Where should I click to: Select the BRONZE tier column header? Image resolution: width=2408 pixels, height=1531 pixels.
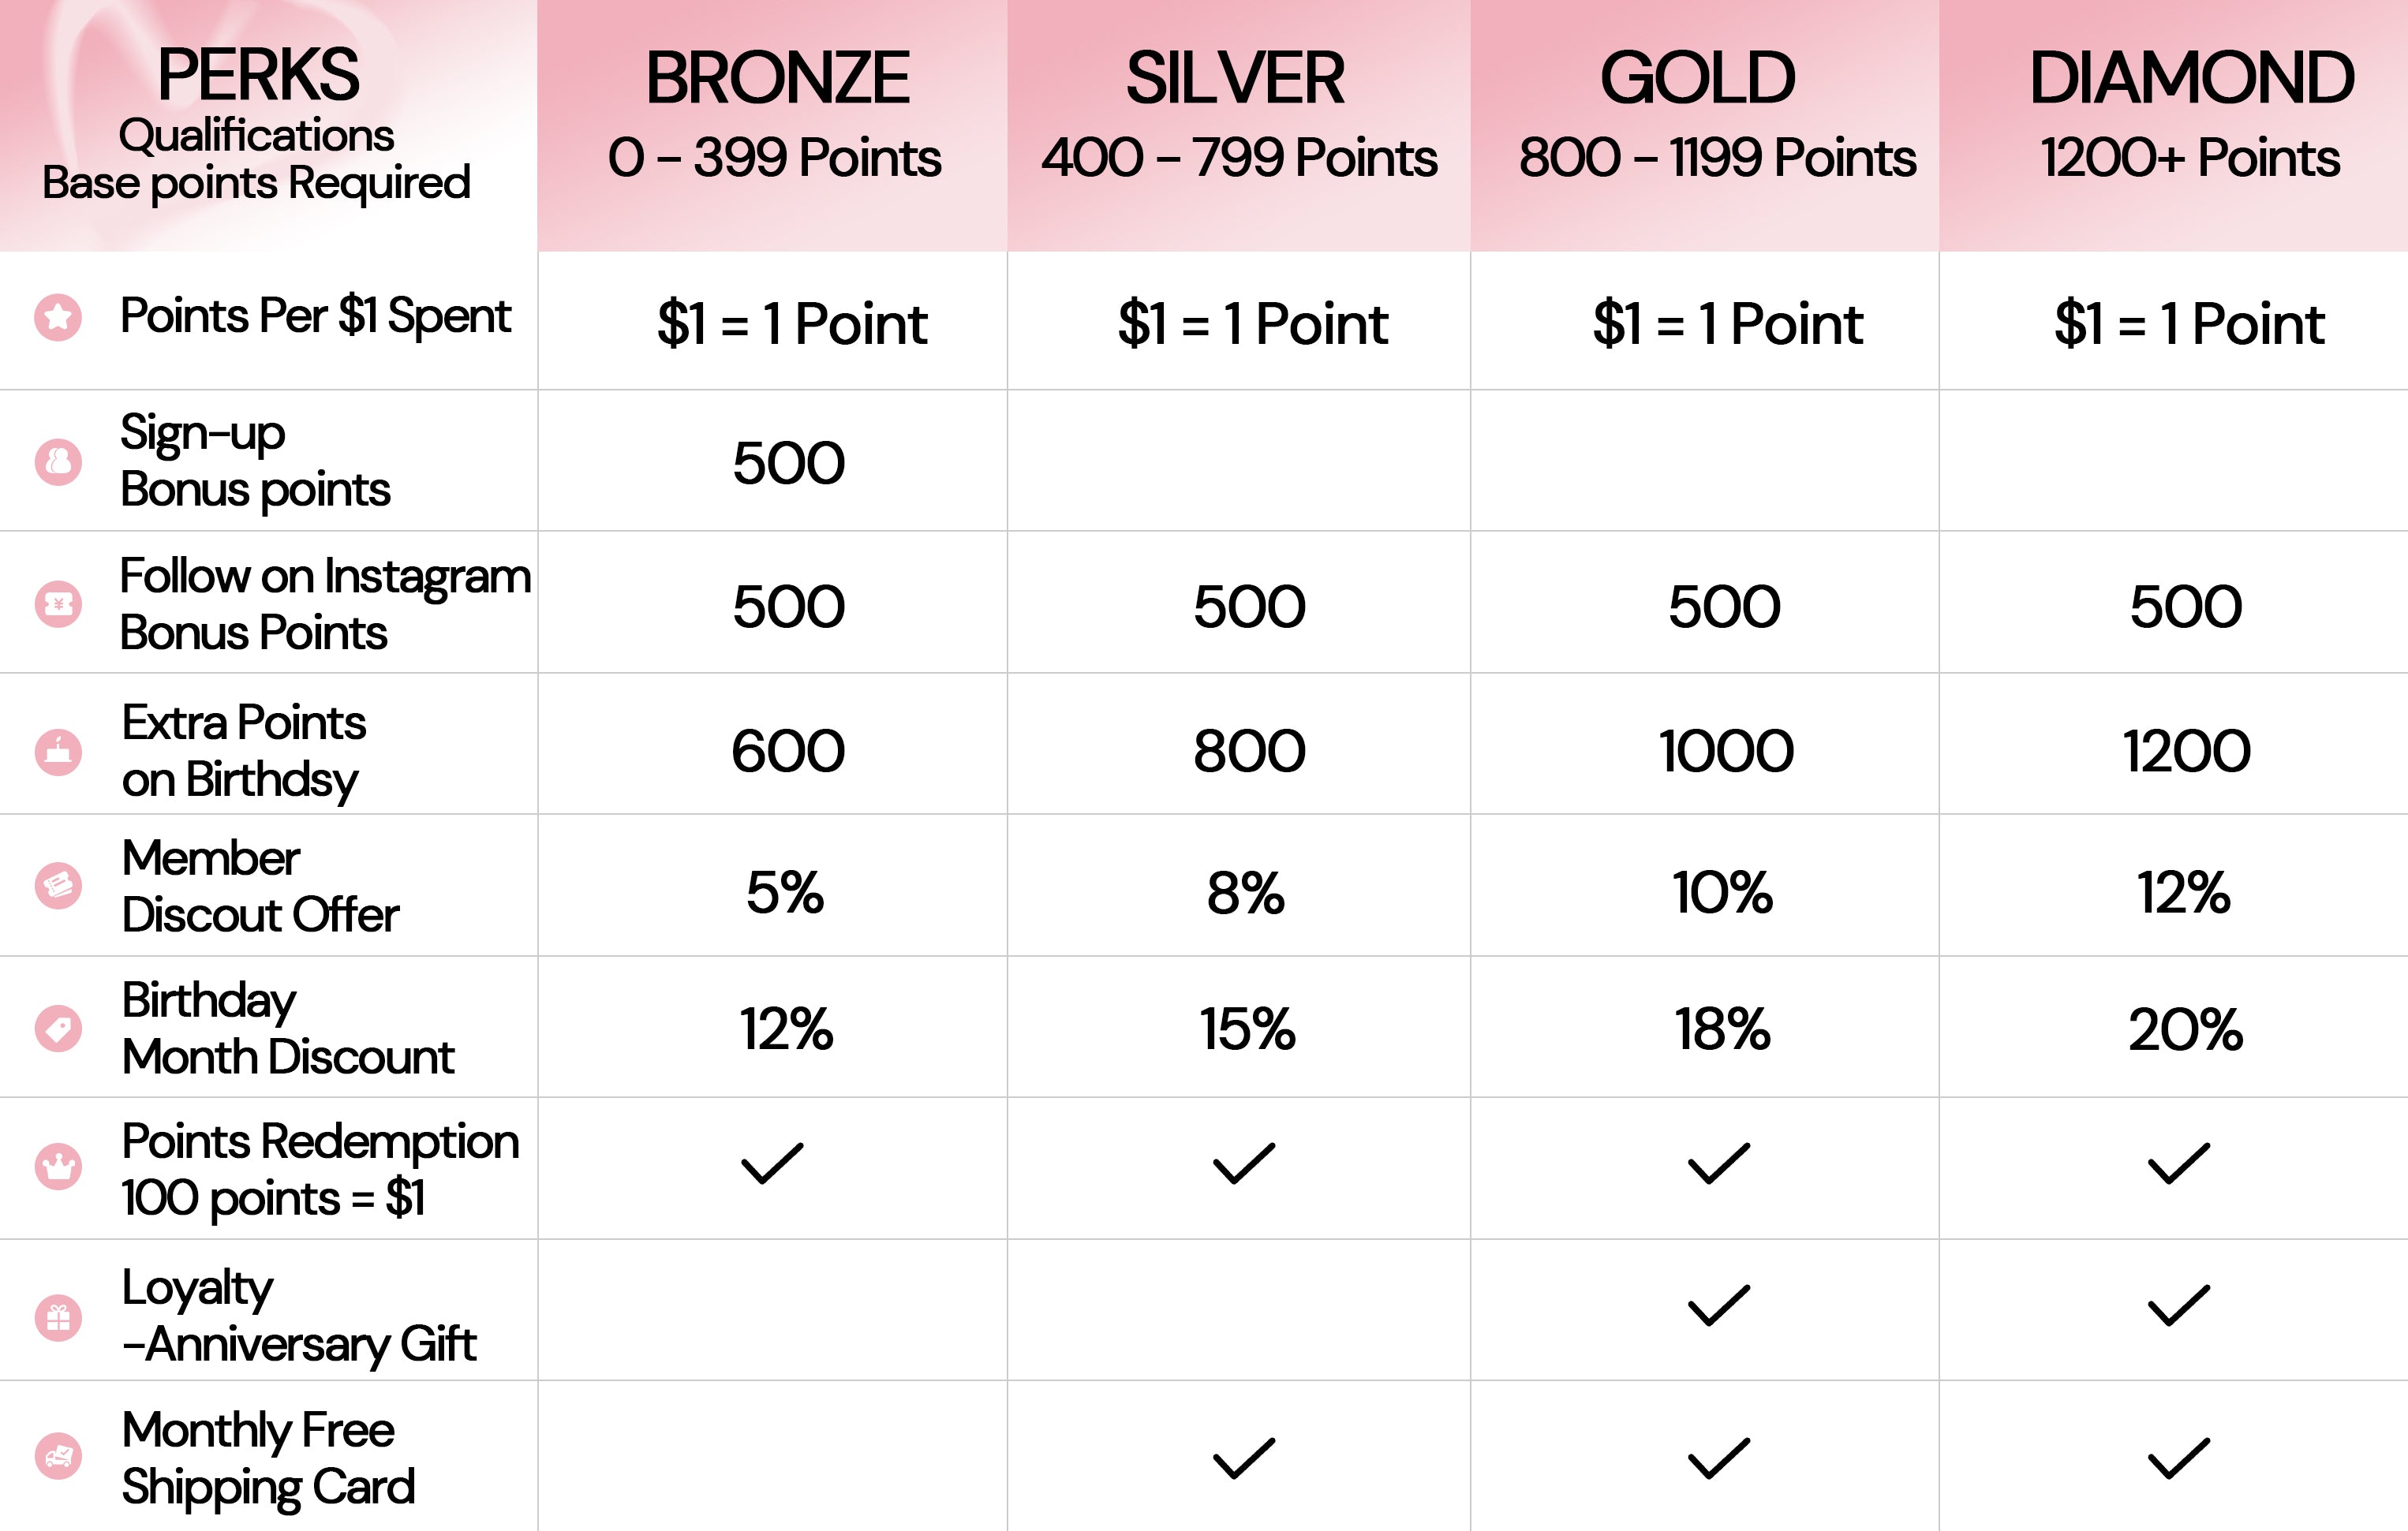point(776,78)
